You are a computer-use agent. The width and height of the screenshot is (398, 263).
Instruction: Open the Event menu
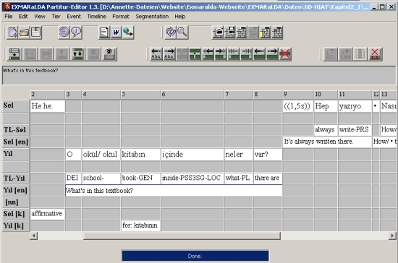(74, 17)
